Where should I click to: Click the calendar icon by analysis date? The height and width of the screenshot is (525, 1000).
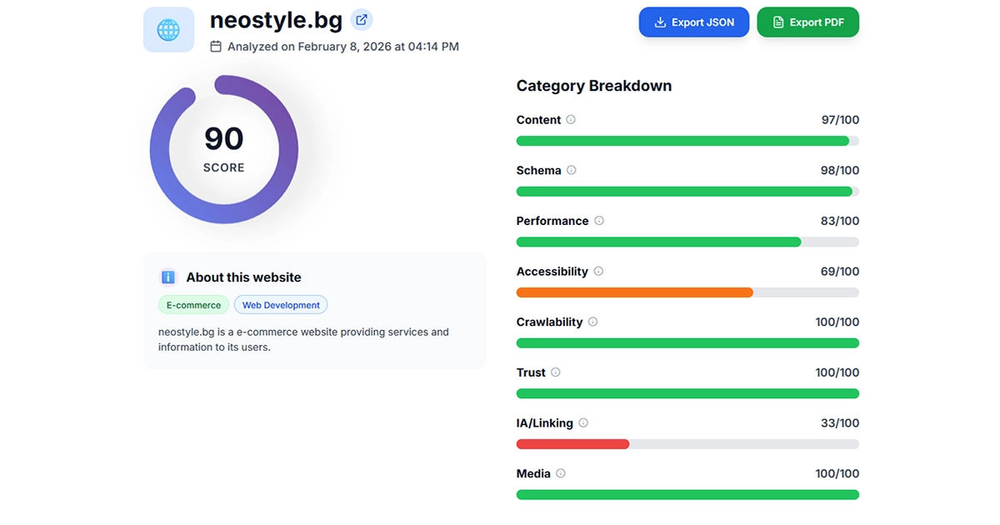click(216, 47)
